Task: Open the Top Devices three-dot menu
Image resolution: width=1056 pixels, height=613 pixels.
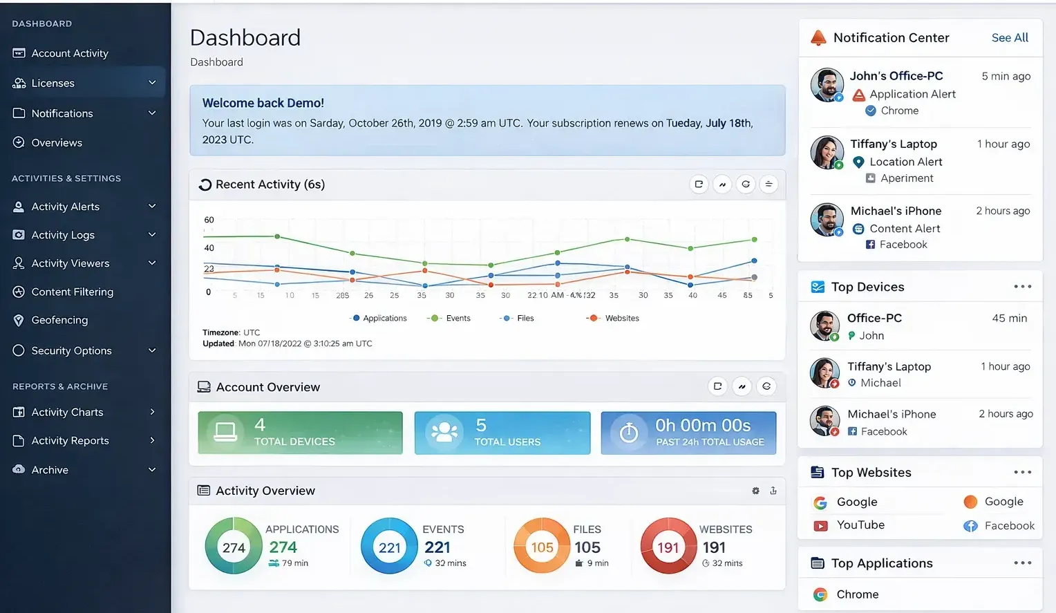Action: tap(1022, 287)
